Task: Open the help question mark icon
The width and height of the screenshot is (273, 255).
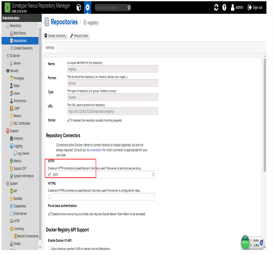Action: 224,8
